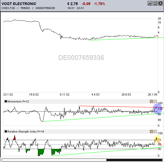Viewport: 164px width, 162px height.
Task: Click the 18.6.02 date axis label
Action: point(34,94)
